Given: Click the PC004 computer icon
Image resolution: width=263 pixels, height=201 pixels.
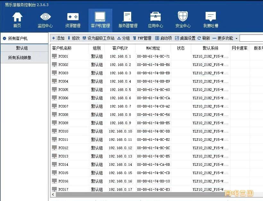Looking at the screenshot, I should 54,81.
